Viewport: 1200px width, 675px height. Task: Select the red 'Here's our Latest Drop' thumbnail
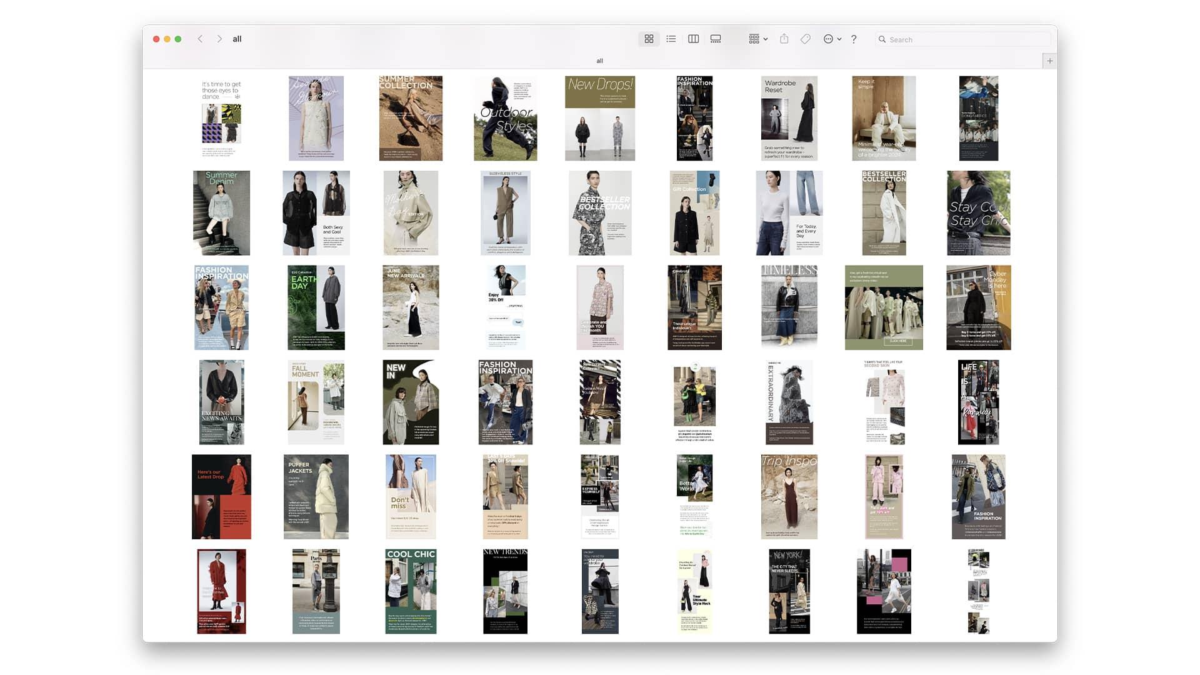221,497
